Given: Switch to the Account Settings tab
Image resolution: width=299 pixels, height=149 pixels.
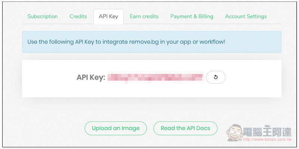Looking at the screenshot, I should pyautogui.click(x=246, y=16).
